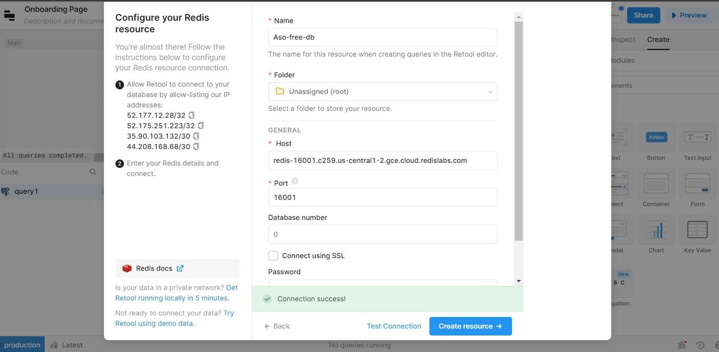
Task: Switch to the Create tab
Action: pos(658,39)
